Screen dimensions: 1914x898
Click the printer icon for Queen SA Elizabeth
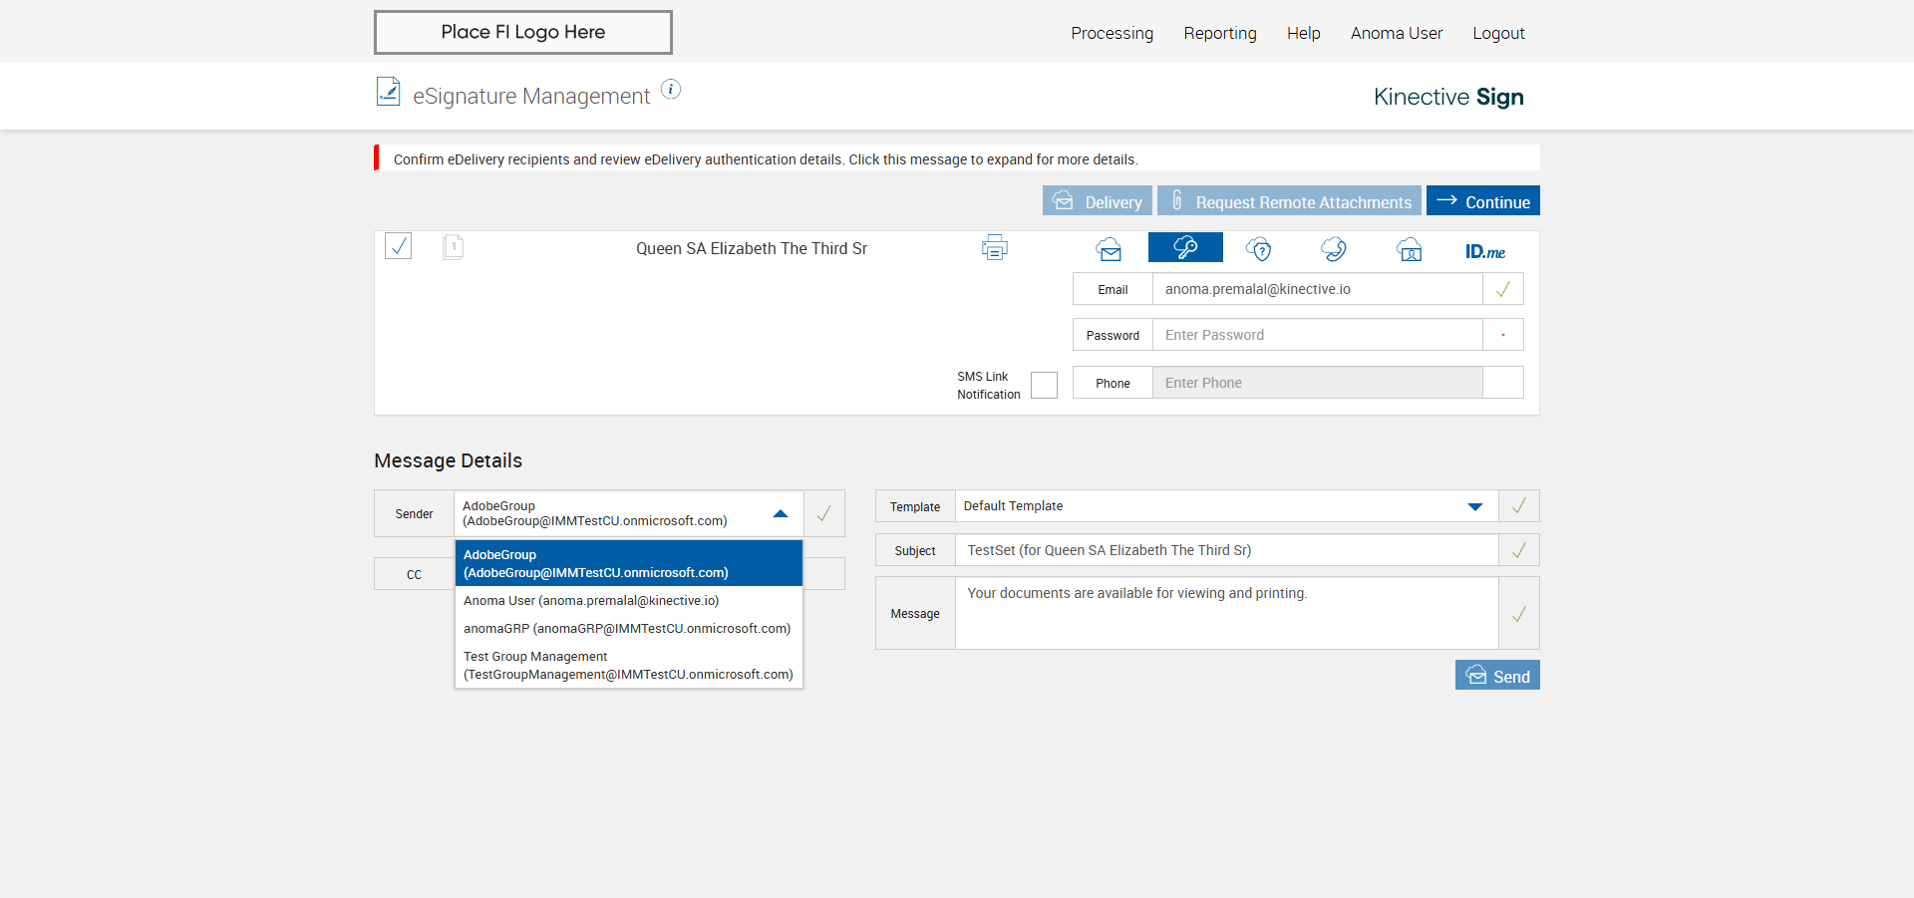pyautogui.click(x=994, y=247)
